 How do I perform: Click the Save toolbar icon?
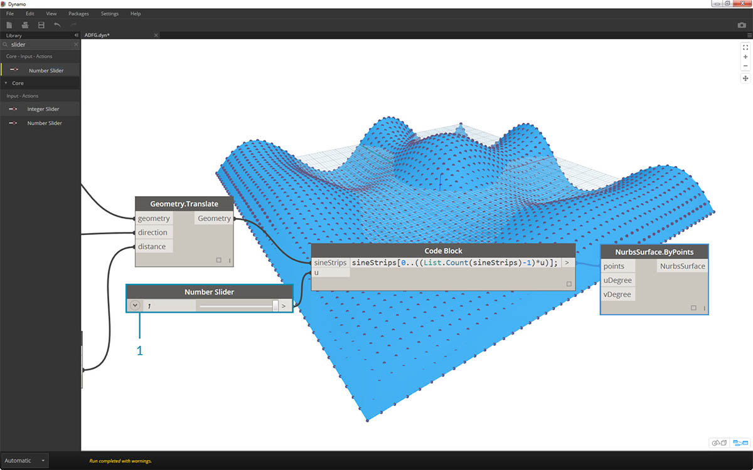click(41, 25)
